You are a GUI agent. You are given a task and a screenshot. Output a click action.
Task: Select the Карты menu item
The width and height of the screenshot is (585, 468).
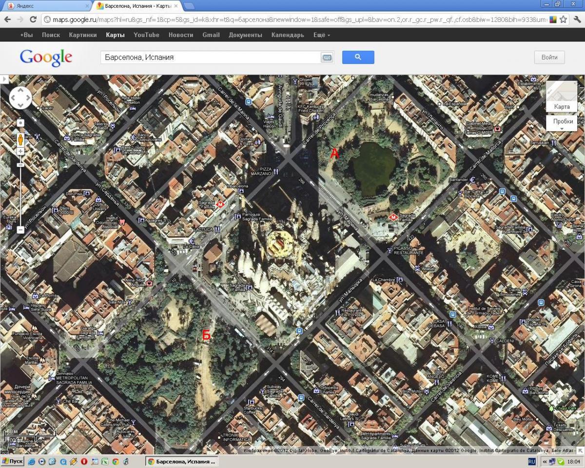point(116,35)
